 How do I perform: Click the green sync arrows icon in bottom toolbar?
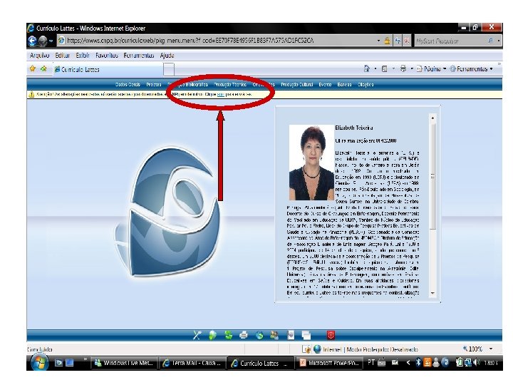[229, 335]
